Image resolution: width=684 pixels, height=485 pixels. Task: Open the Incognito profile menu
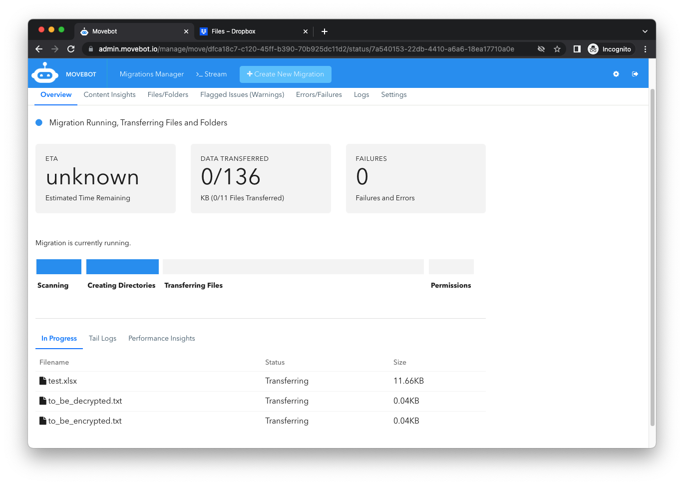(610, 49)
